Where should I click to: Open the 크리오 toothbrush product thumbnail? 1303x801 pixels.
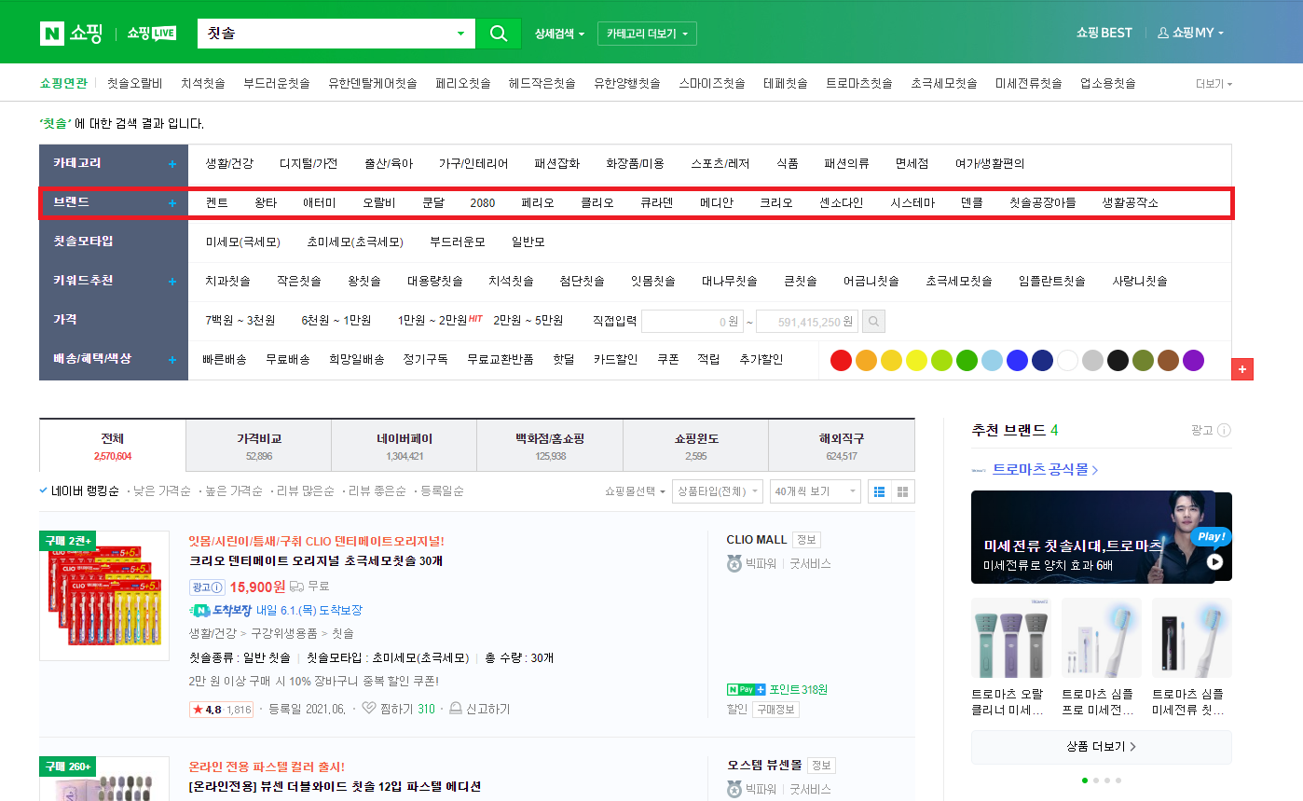[104, 596]
